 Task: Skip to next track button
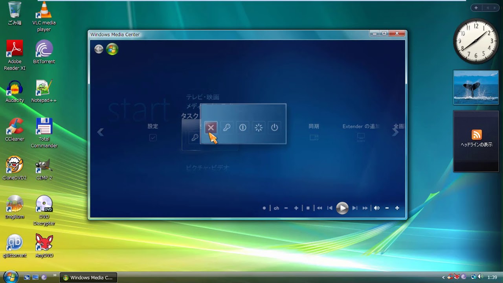click(x=354, y=208)
